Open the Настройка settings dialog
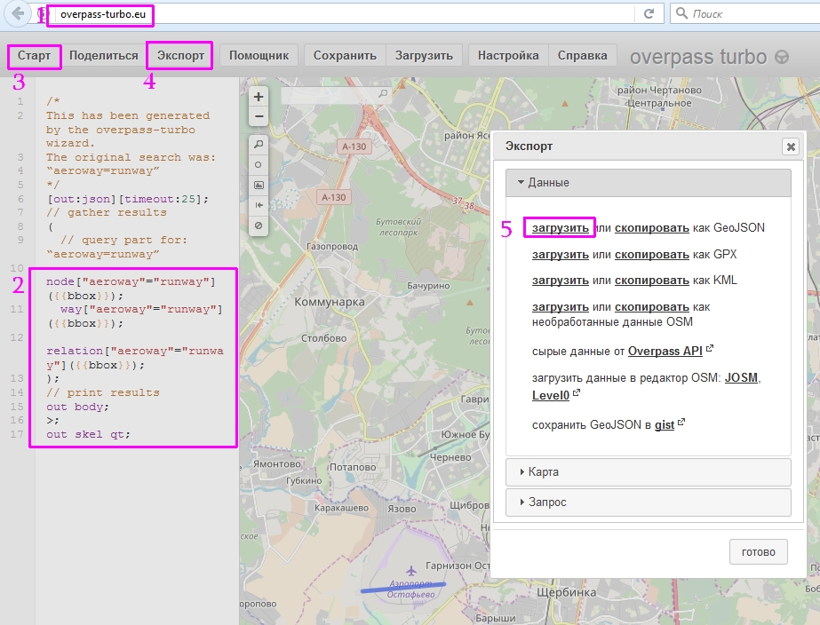This screenshot has width=820, height=625. [x=508, y=55]
